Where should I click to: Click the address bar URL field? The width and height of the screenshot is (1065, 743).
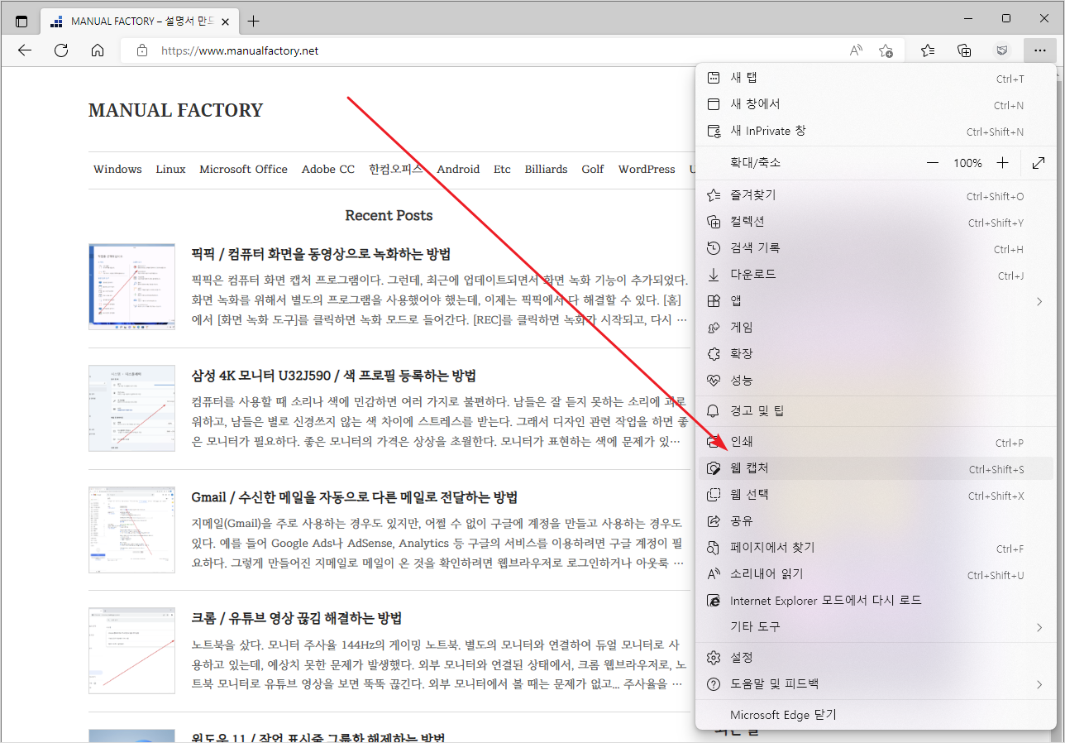click(511, 50)
